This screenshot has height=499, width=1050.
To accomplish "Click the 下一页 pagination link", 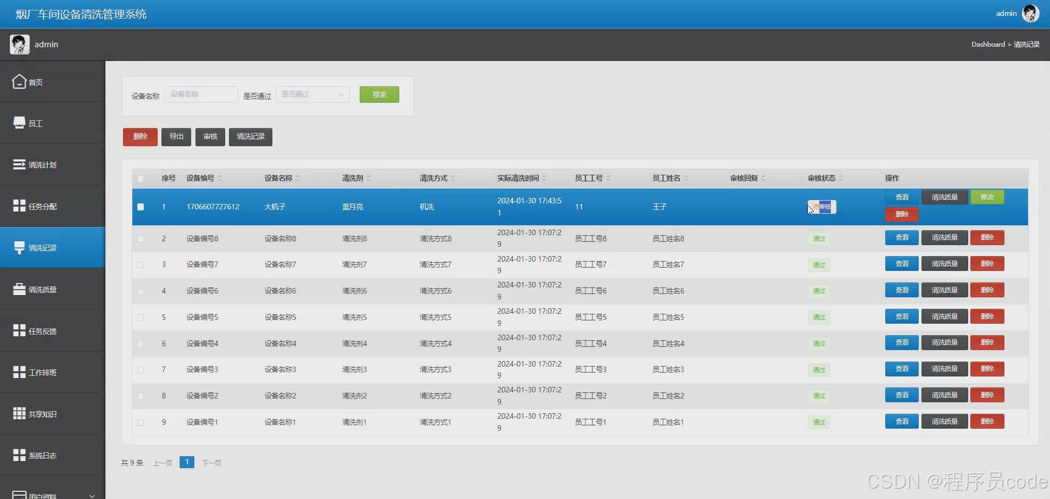I will pyautogui.click(x=211, y=463).
